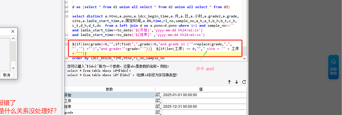Viewport: 342px width, 115px height.
Task: Place cursor on order by line 54
Action: pos(118,58)
